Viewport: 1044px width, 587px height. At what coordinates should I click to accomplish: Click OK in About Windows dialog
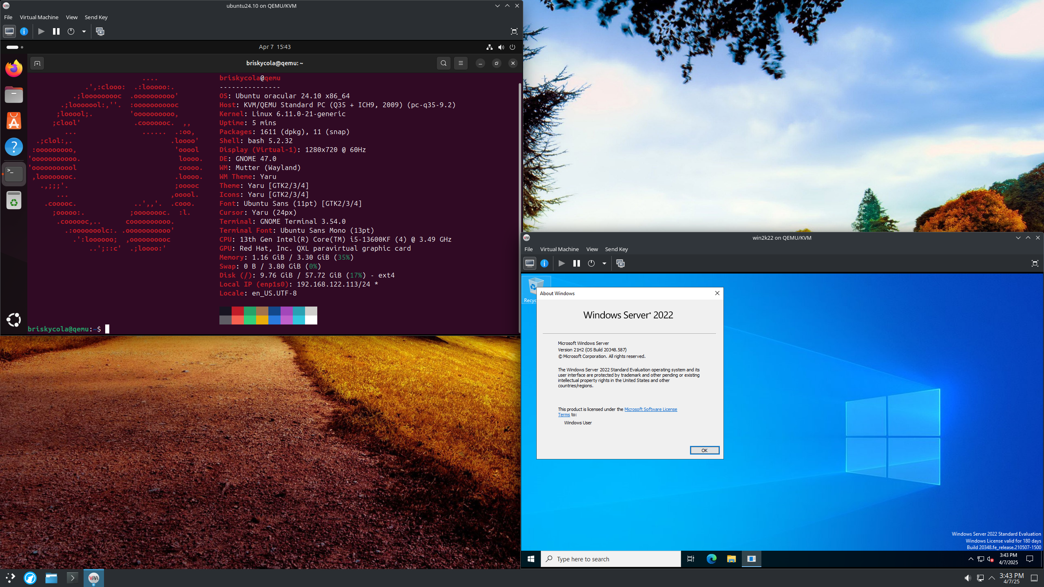pyautogui.click(x=704, y=450)
